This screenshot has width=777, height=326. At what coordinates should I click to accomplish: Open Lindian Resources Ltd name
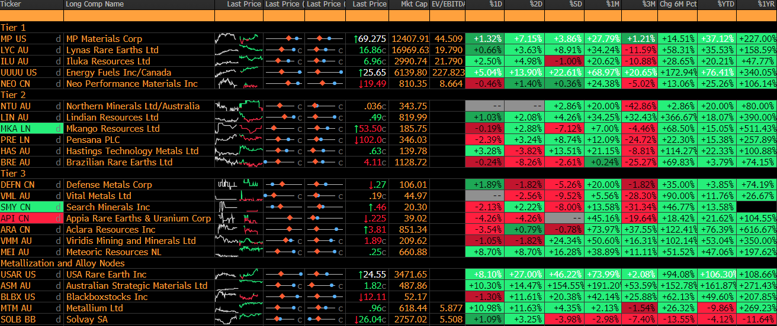pyautogui.click(x=113, y=118)
